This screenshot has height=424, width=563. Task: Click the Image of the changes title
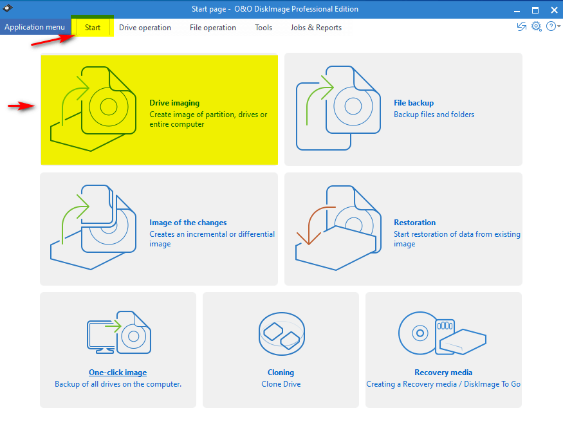pyautogui.click(x=188, y=223)
